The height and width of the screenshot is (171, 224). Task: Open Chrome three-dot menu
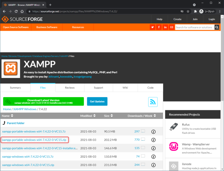tap(220, 11)
